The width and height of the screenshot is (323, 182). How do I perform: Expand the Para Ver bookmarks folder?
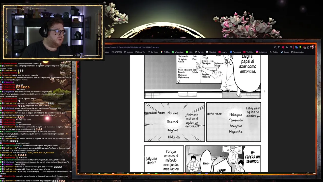tap(140, 52)
